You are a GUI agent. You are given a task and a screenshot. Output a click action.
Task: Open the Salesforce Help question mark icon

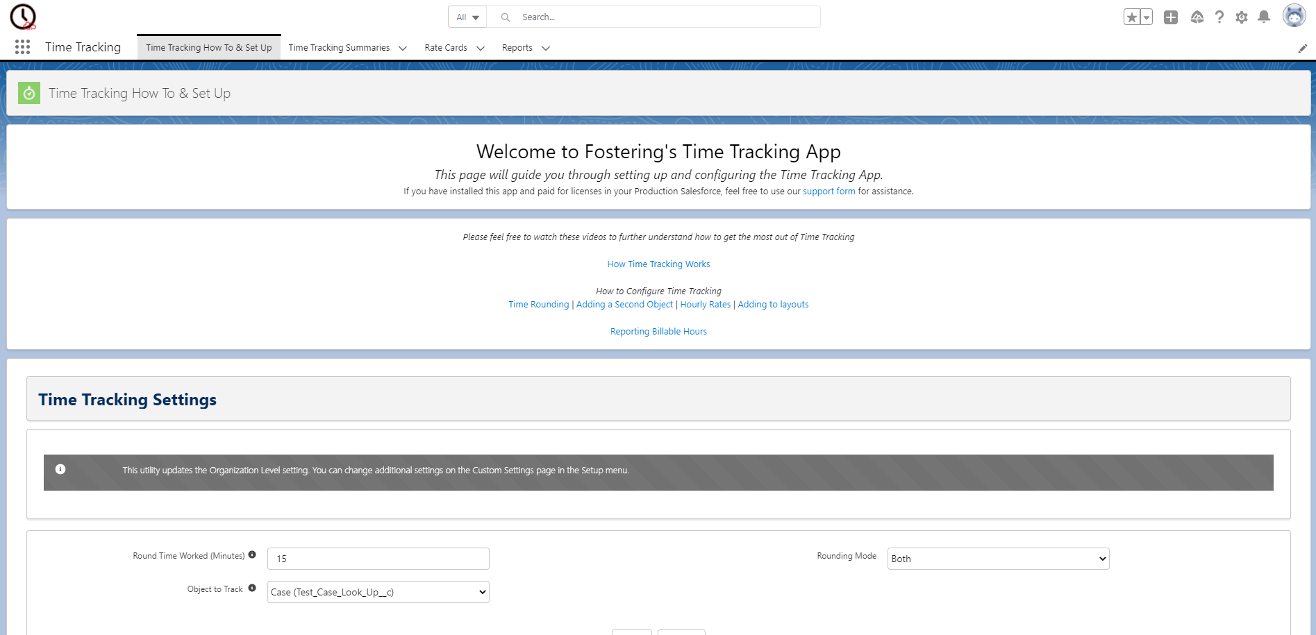(1219, 17)
